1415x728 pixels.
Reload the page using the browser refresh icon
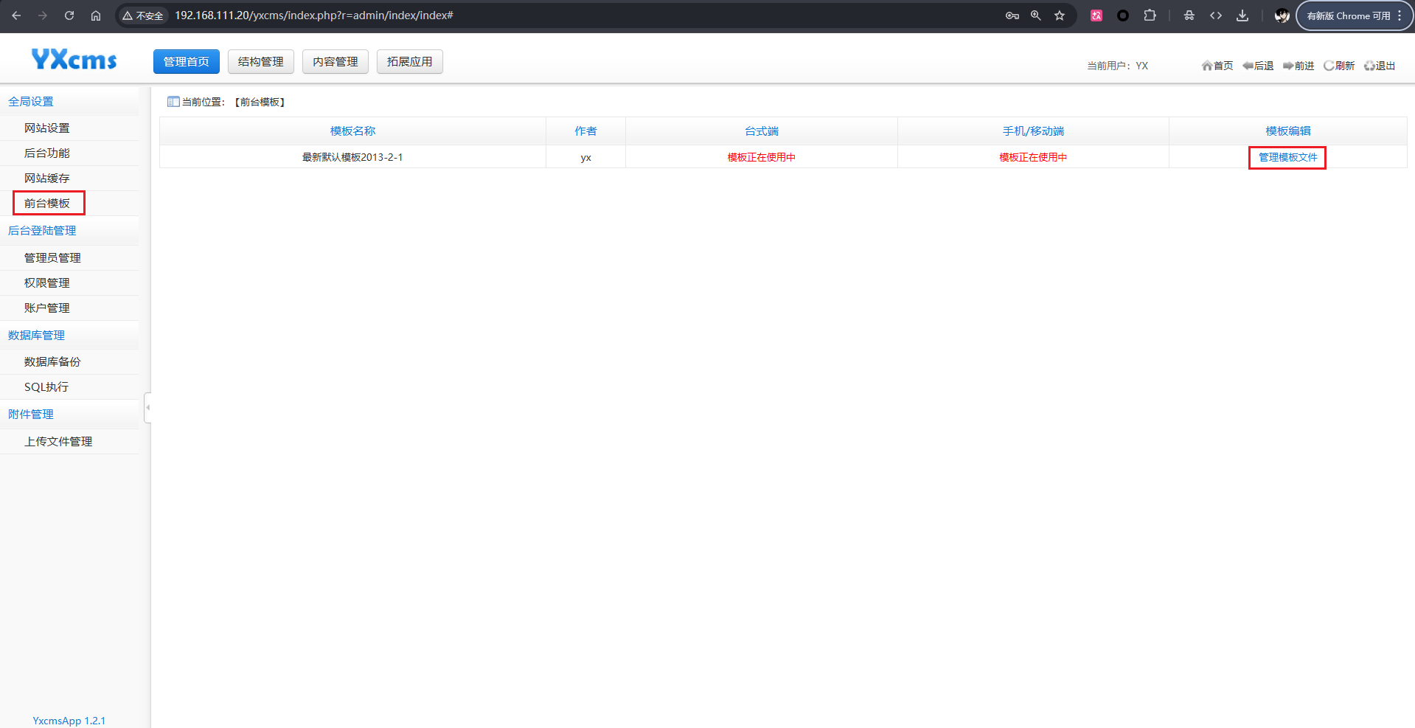pyautogui.click(x=69, y=15)
